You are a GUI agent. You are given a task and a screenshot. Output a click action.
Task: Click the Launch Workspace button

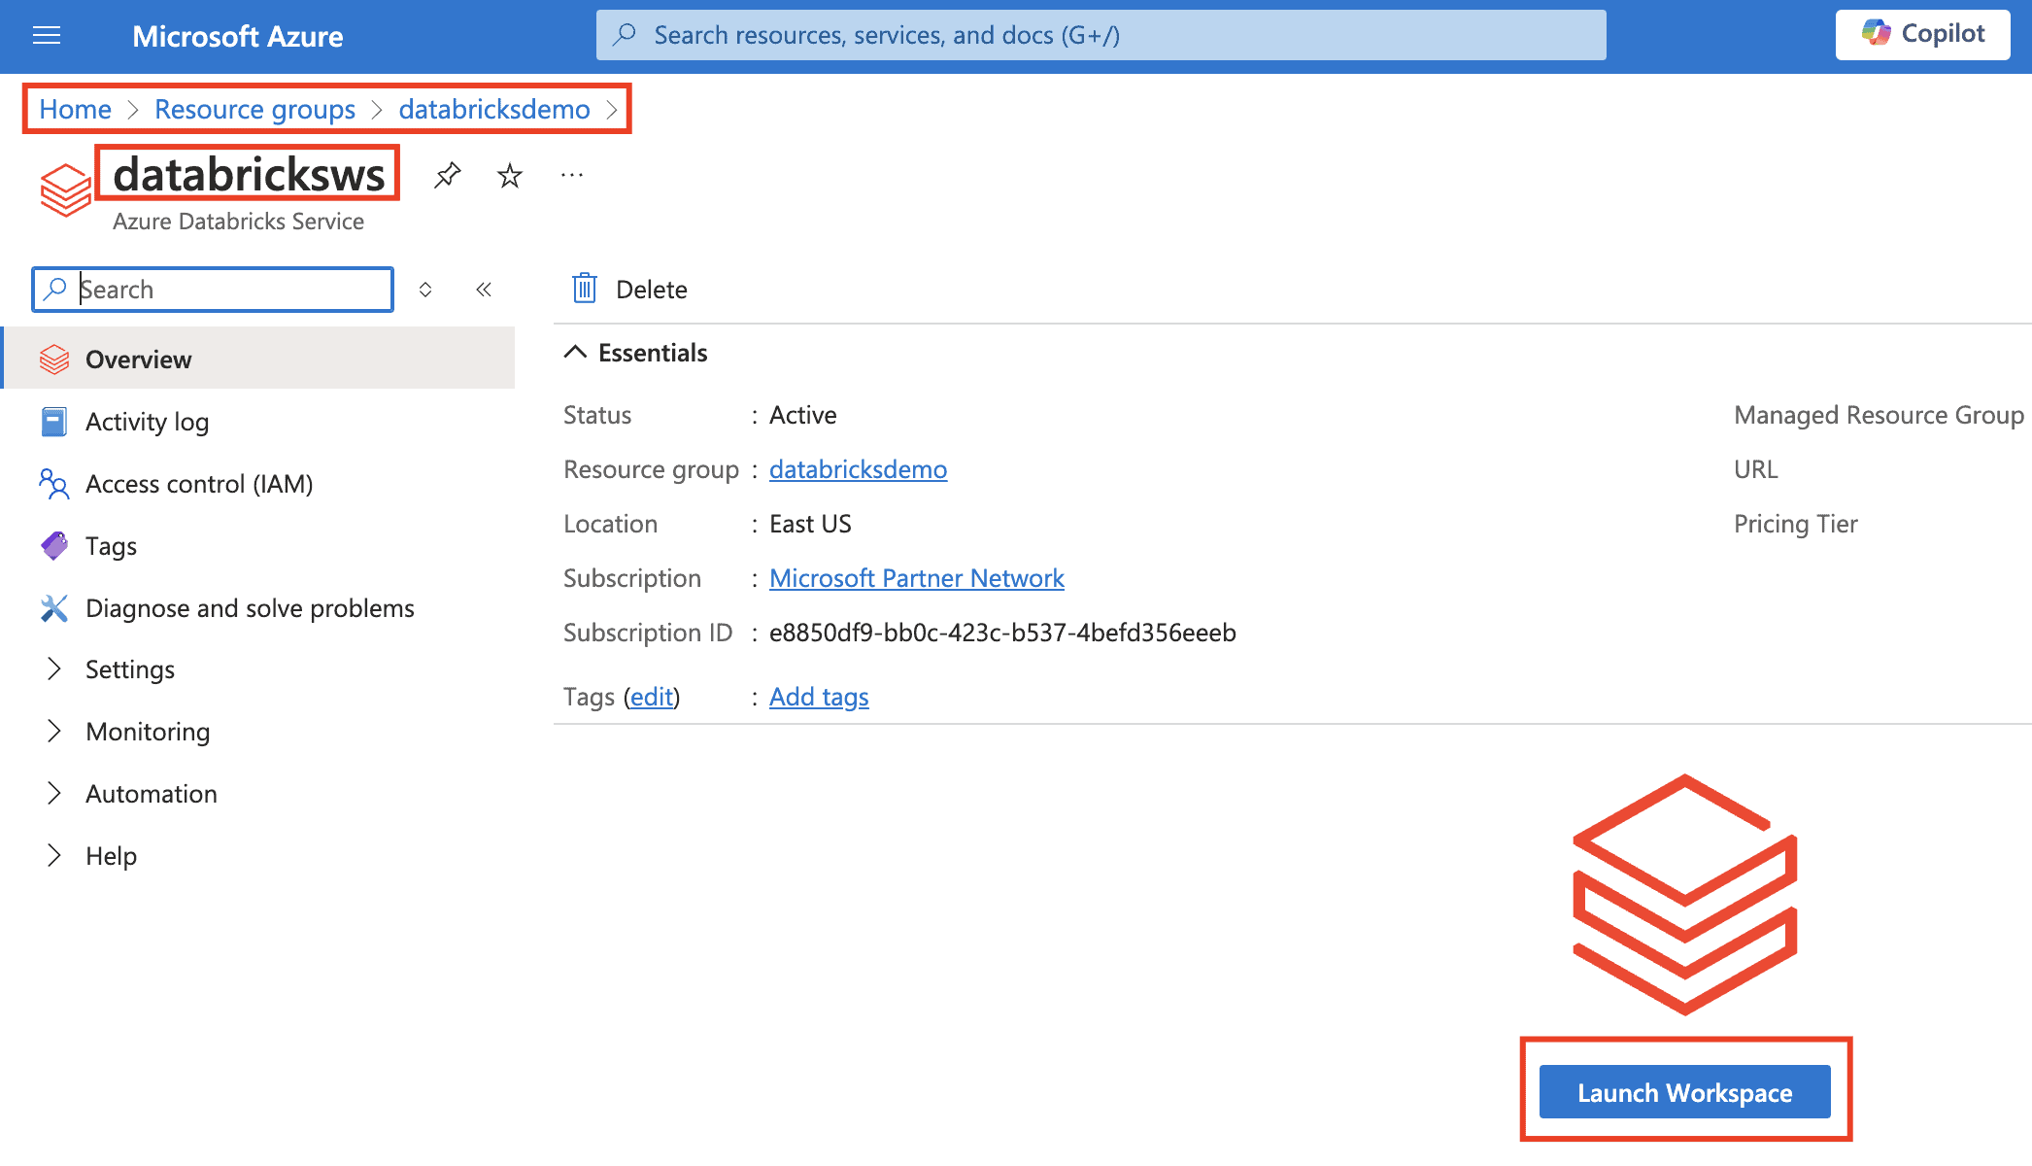pos(1684,1092)
